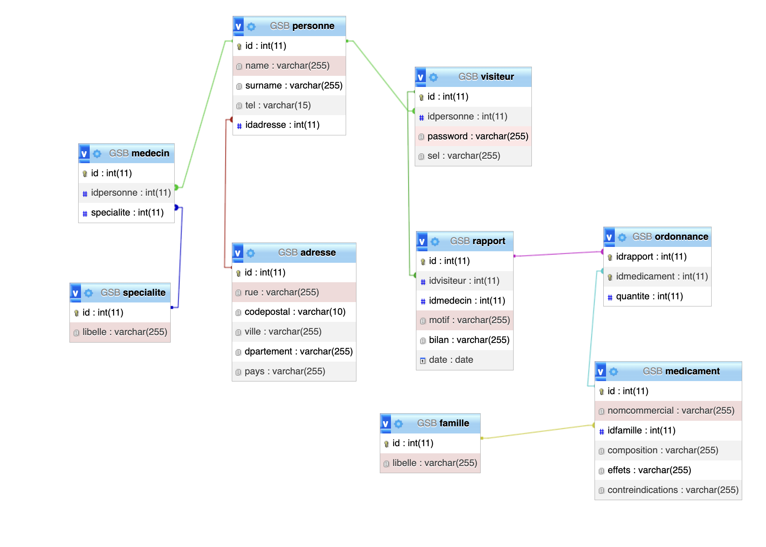Click the 'effets : varchar(255)' column
766x547 pixels.
click(668, 470)
